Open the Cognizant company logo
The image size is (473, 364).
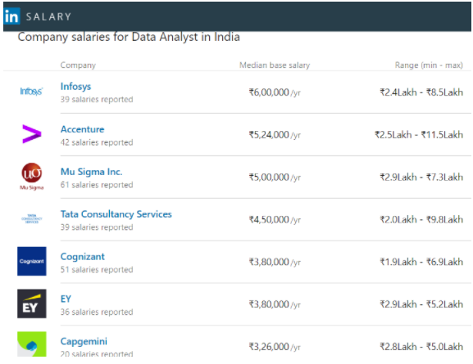coord(32,261)
